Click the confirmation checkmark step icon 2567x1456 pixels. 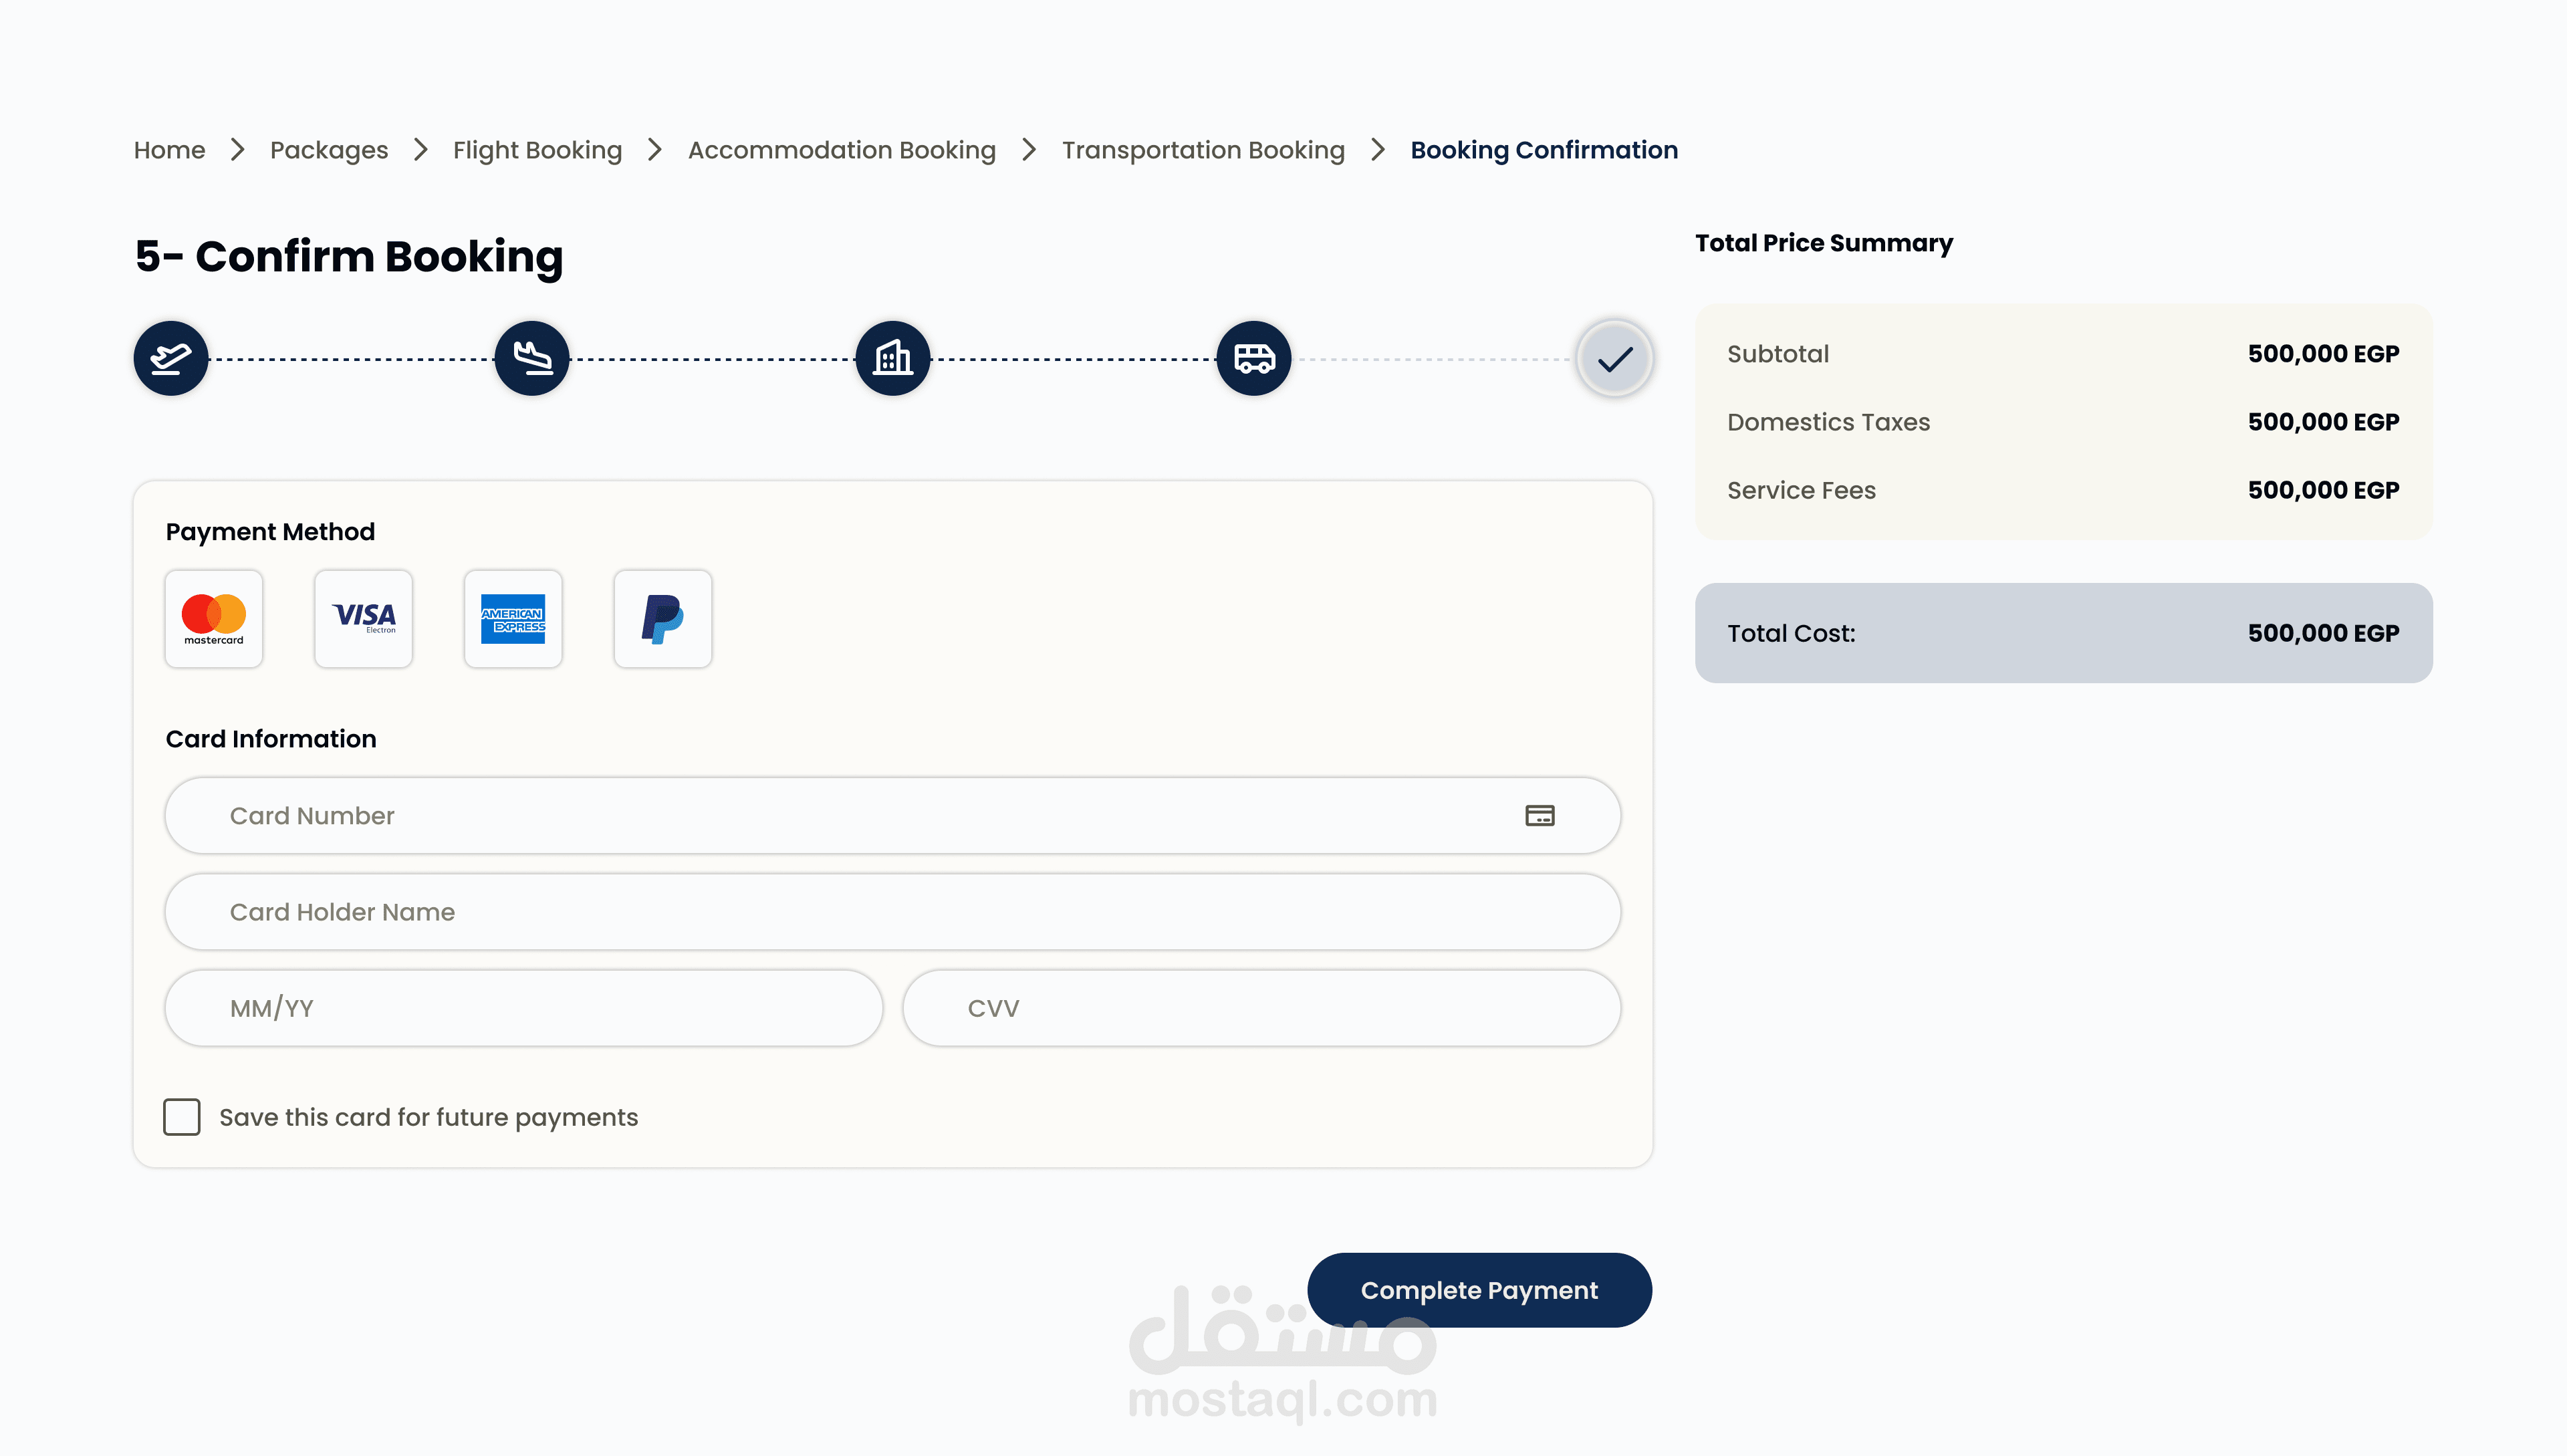(x=1615, y=358)
